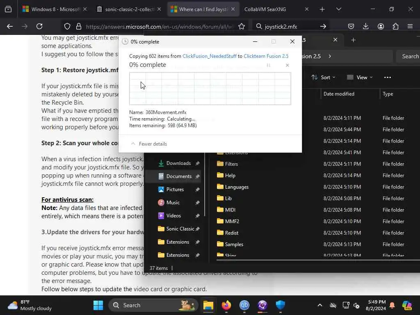Switch to the Windows 8 - Microsoft tab
Screen dimensions: 420x315
[x=55, y=9]
